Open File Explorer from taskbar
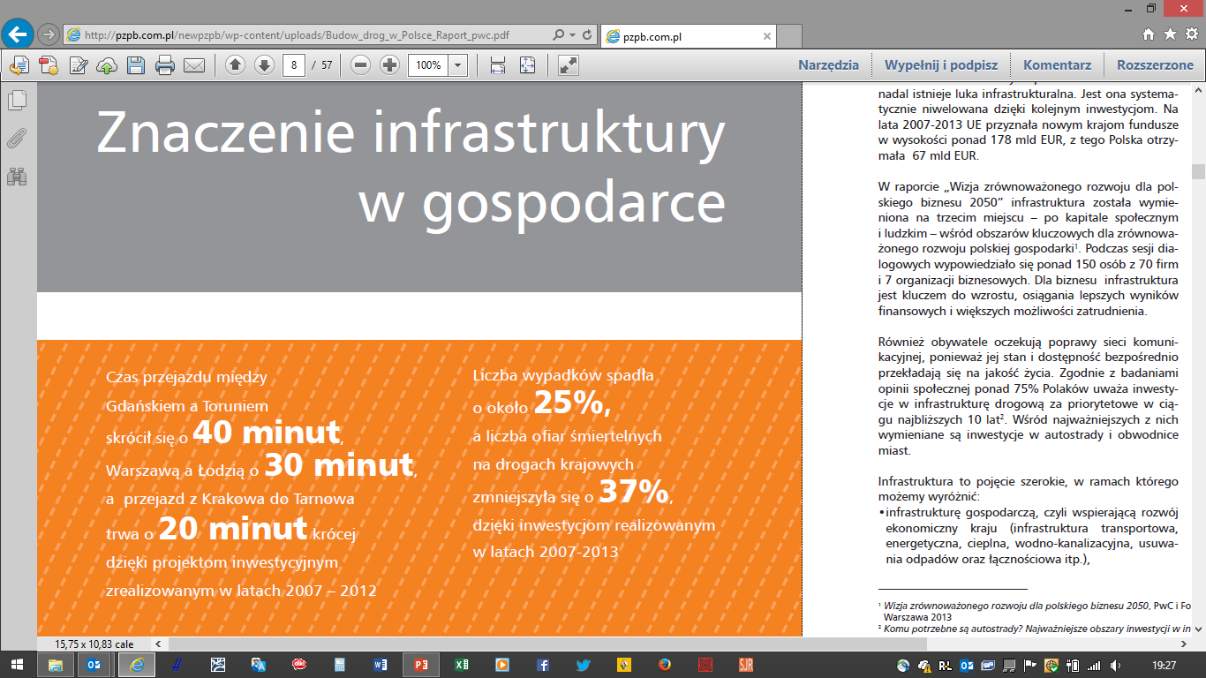This screenshot has width=1206, height=678. (55, 665)
